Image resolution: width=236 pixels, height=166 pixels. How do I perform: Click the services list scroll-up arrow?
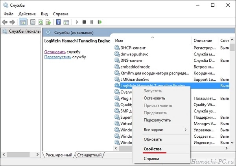[232, 40]
